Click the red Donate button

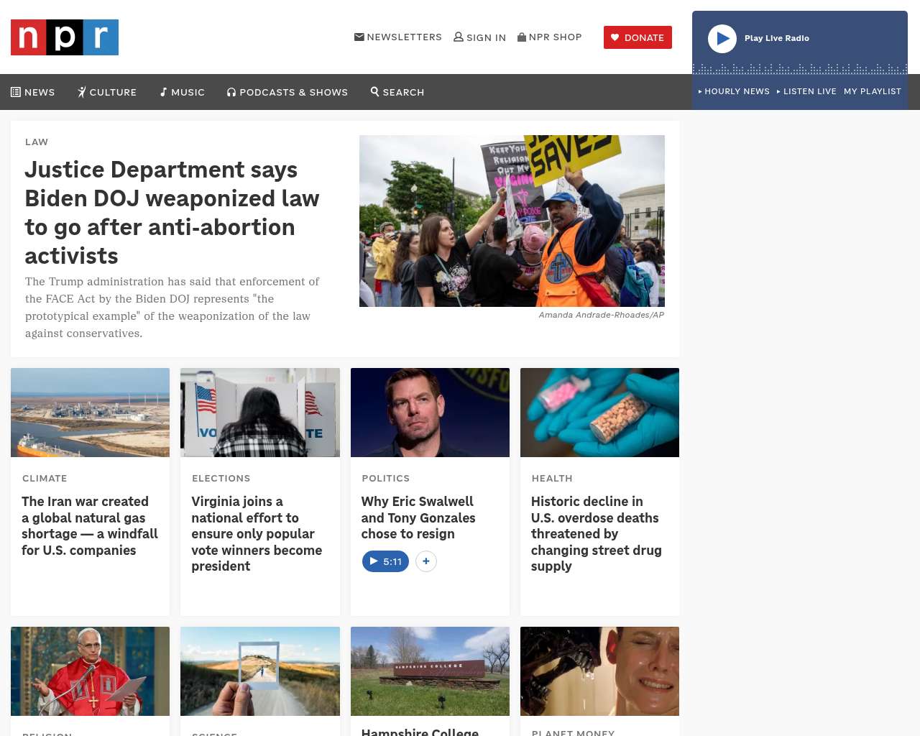(638, 37)
